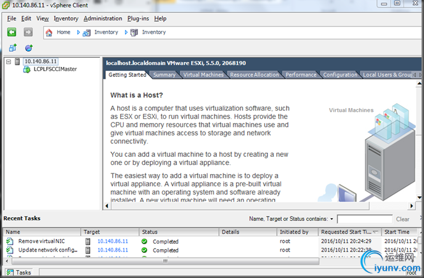The image size is (424, 278).
Task: Select the Remove virtual NIC task name
Action: [42, 241]
